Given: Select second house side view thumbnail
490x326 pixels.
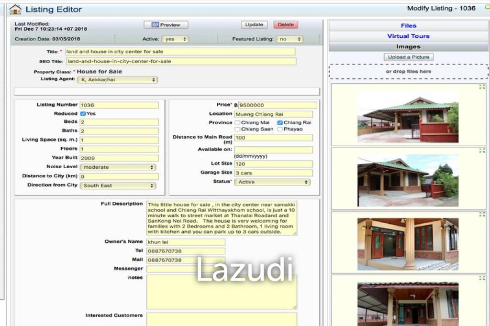Looking at the screenshot, I should pyautogui.click(x=408, y=181).
